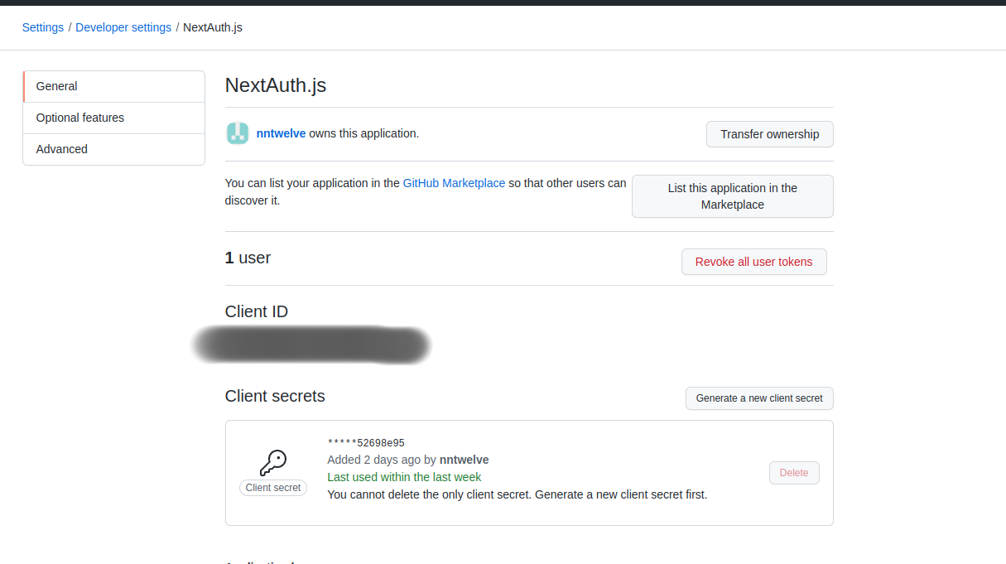Switch to the Advanced section
Screen dimensions: 1006x564
(x=61, y=149)
